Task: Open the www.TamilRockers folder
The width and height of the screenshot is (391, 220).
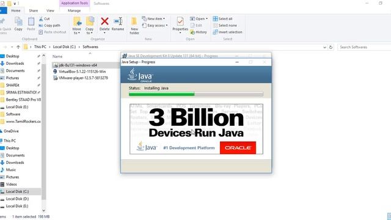Action: coord(23,122)
